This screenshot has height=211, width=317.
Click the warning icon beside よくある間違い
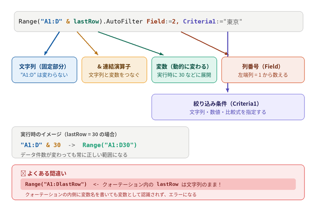tap(23, 173)
